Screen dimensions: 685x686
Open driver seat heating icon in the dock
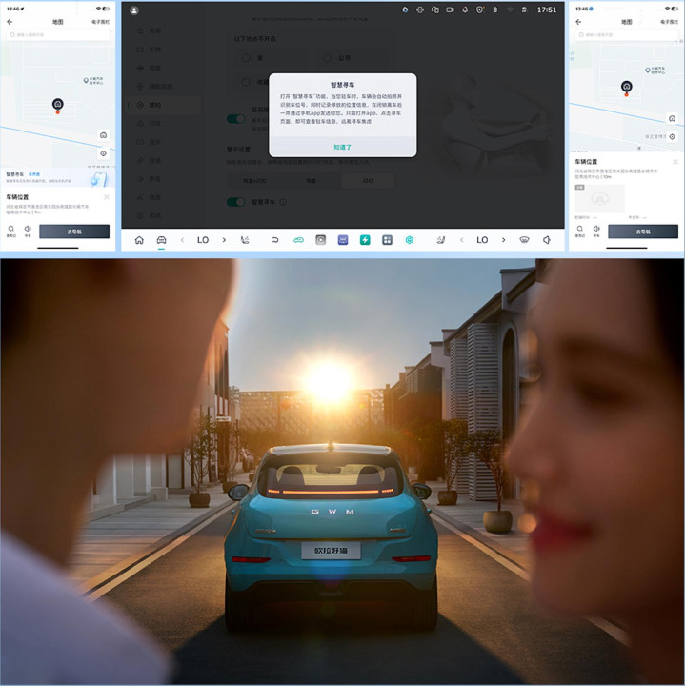pos(245,240)
